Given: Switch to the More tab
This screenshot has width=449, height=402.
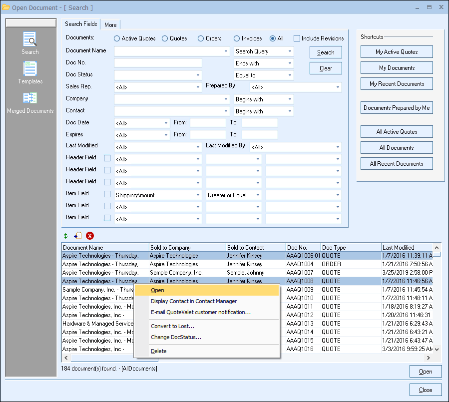Looking at the screenshot, I should 110,24.
